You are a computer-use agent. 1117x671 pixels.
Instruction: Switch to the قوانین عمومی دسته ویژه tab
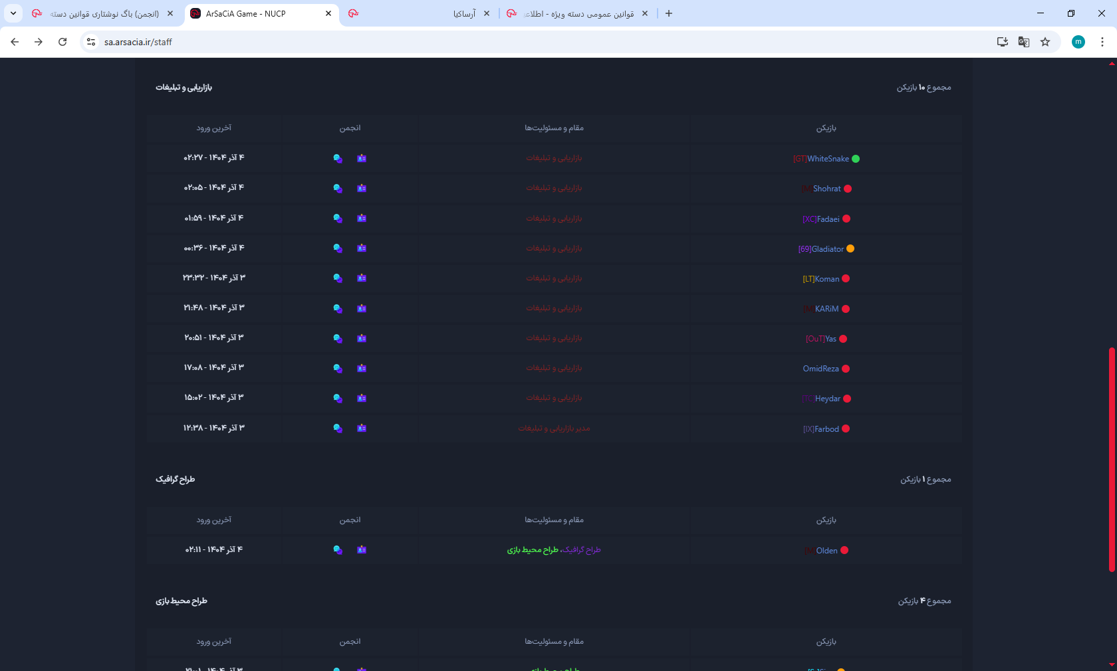[x=578, y=13]
